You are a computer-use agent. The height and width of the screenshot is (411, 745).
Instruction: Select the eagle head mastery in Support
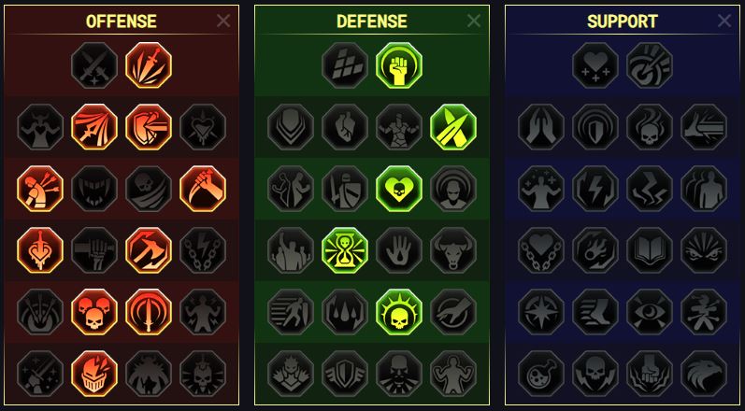click(x=704, y=374)
